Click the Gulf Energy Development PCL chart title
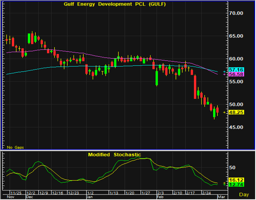Viewport: 256px width, 200px height. [115, 4]
